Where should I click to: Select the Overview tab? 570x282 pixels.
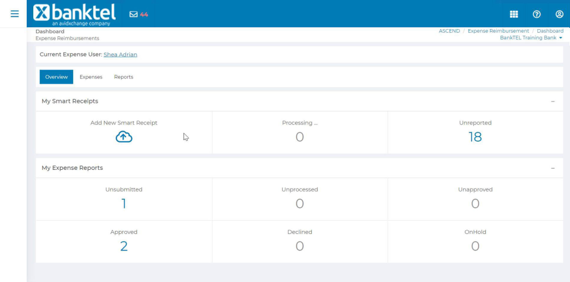pyautogui.click(x=56, y=77)
